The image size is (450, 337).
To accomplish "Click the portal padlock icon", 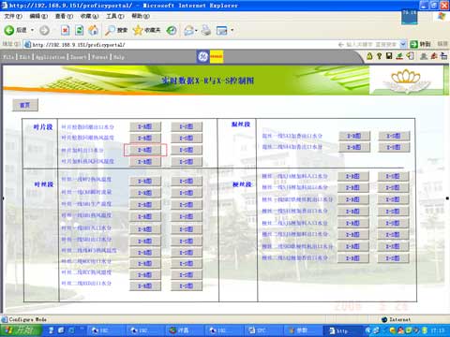I will click(x=369, y=56).
